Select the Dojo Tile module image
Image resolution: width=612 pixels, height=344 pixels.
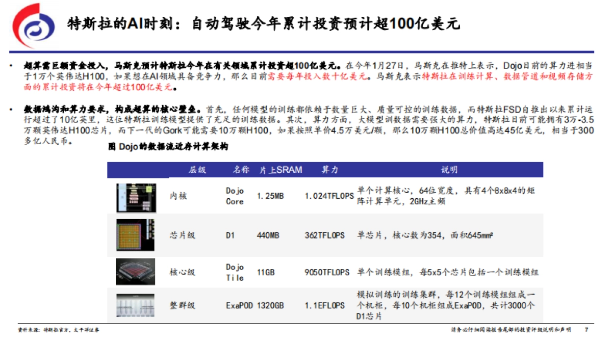(x=135, y=271)
